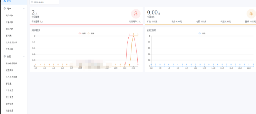Click the 代理 0.00元 value
Screen dimensions: 256x114
point(225,22)
